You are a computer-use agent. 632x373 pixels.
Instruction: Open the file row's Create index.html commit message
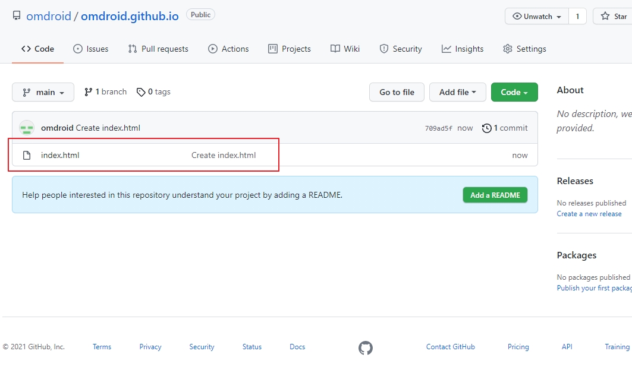click(224, 156)
